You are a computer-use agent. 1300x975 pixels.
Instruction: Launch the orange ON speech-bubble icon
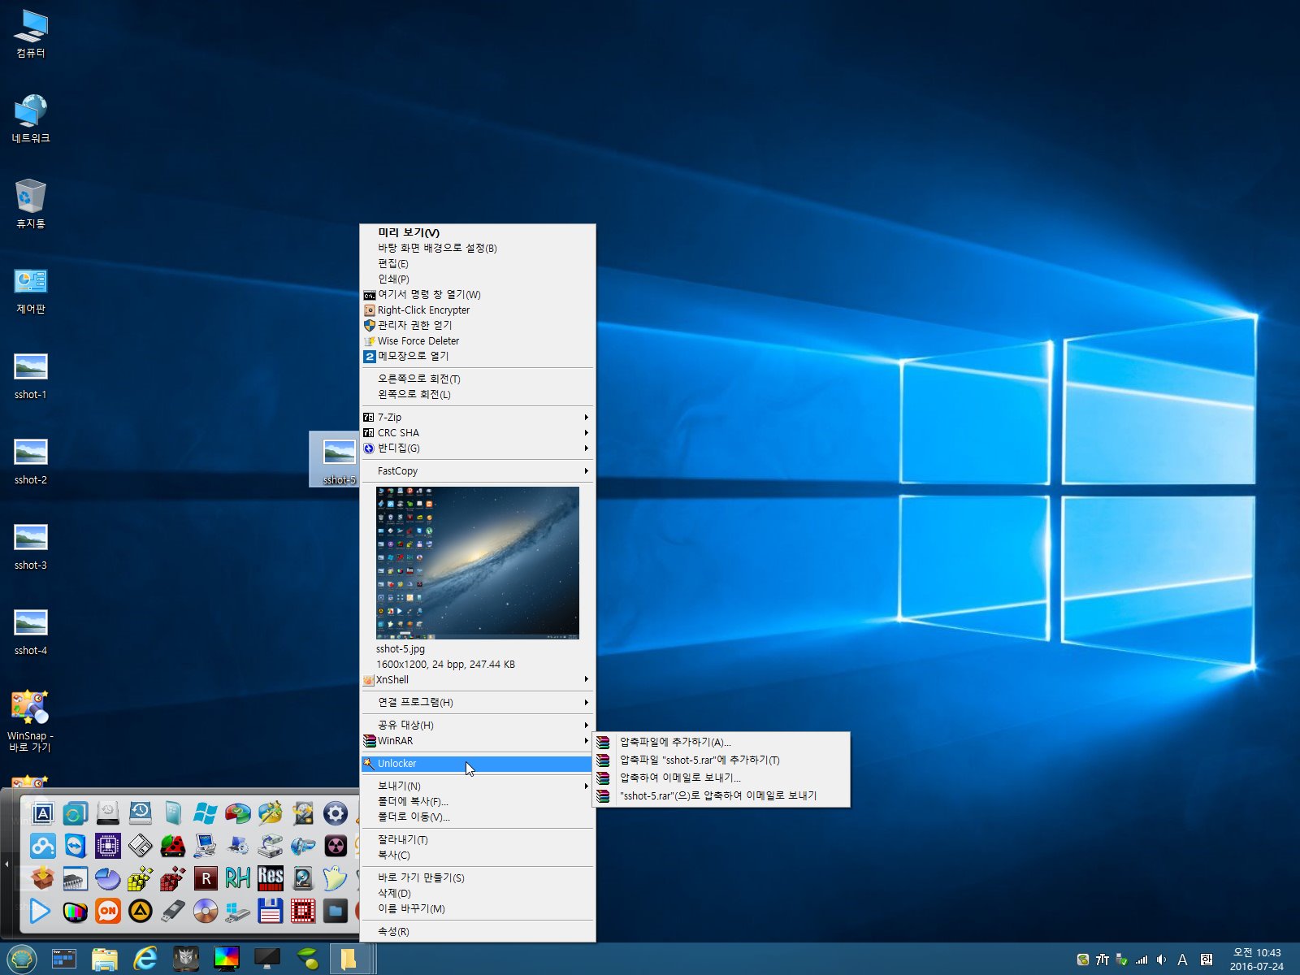[x=107, y=911]
